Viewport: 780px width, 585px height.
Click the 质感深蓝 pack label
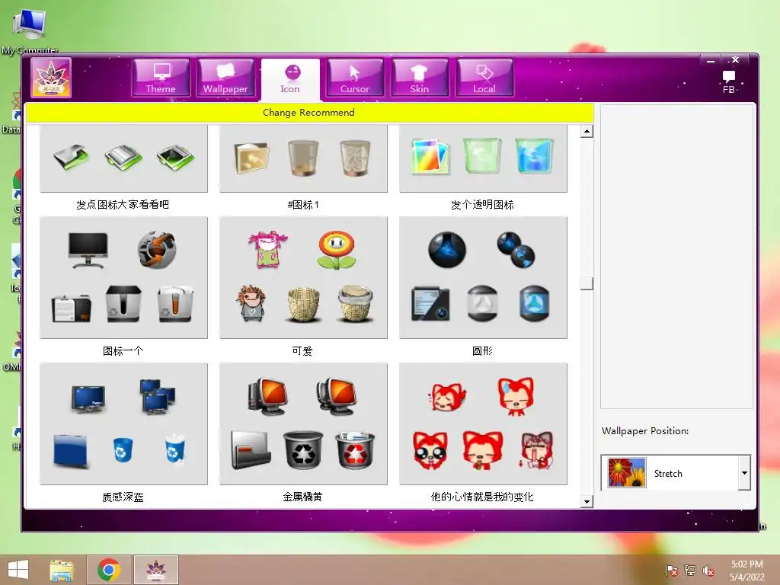click(123, 497)
